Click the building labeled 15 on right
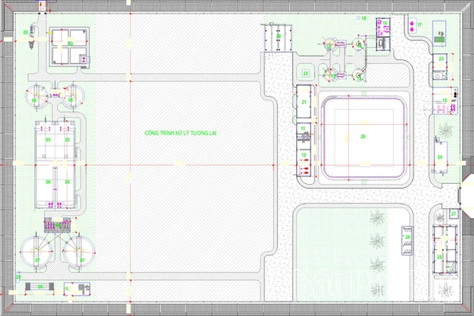 (x=445, y=100)
